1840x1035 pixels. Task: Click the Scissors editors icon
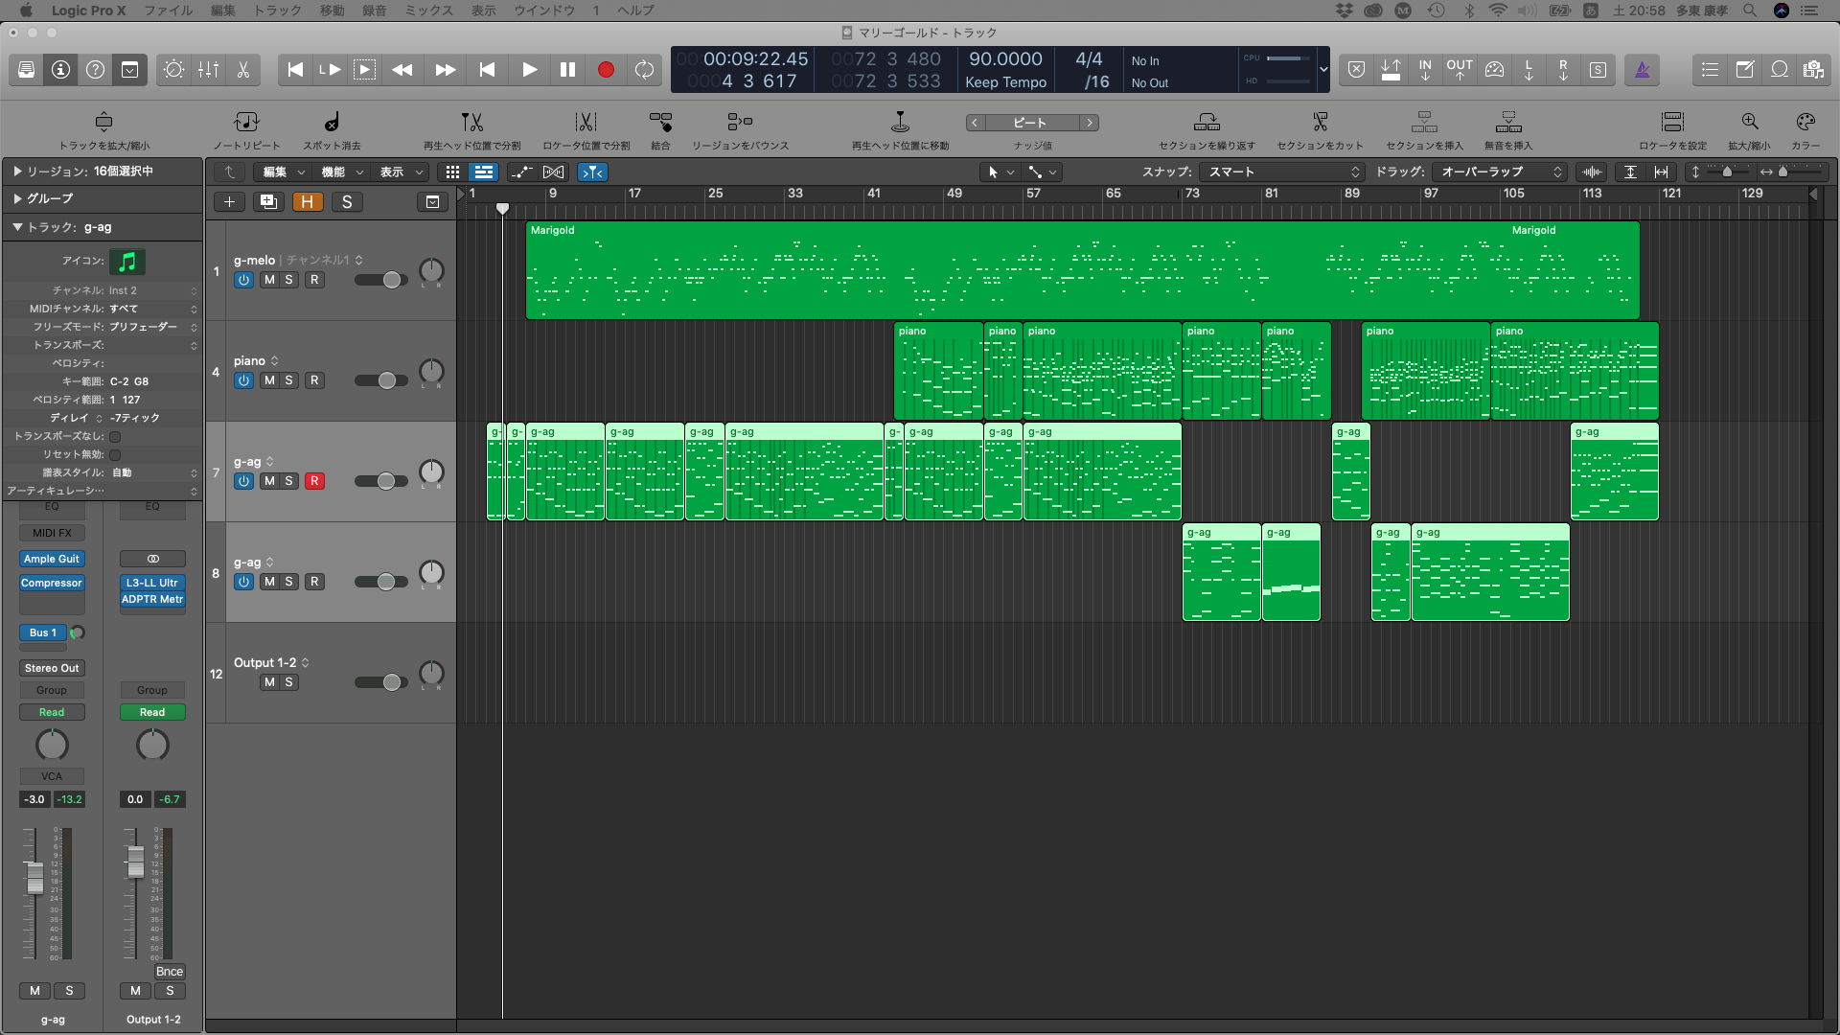tap(243, 70)
